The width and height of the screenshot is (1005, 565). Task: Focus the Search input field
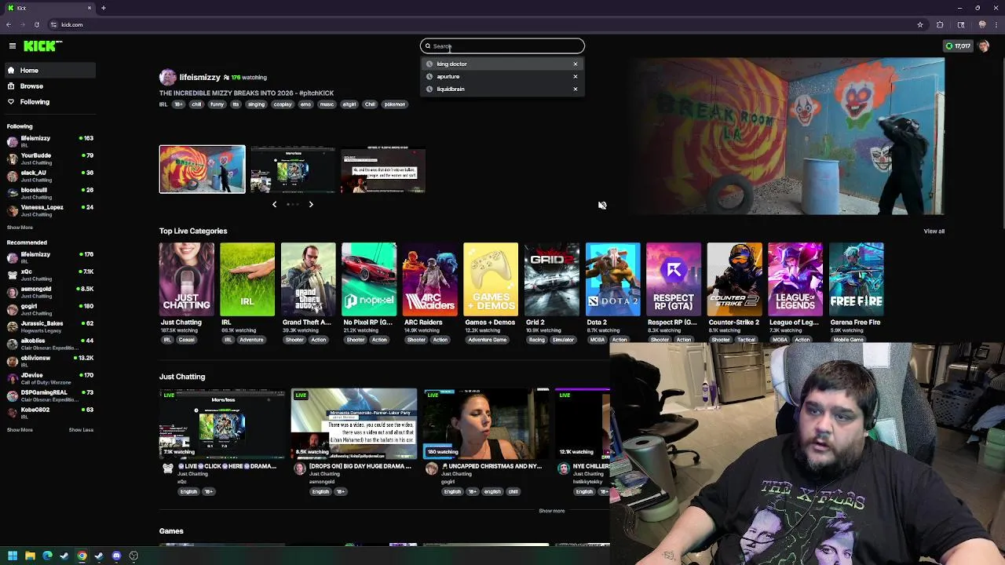pos(502,46)
